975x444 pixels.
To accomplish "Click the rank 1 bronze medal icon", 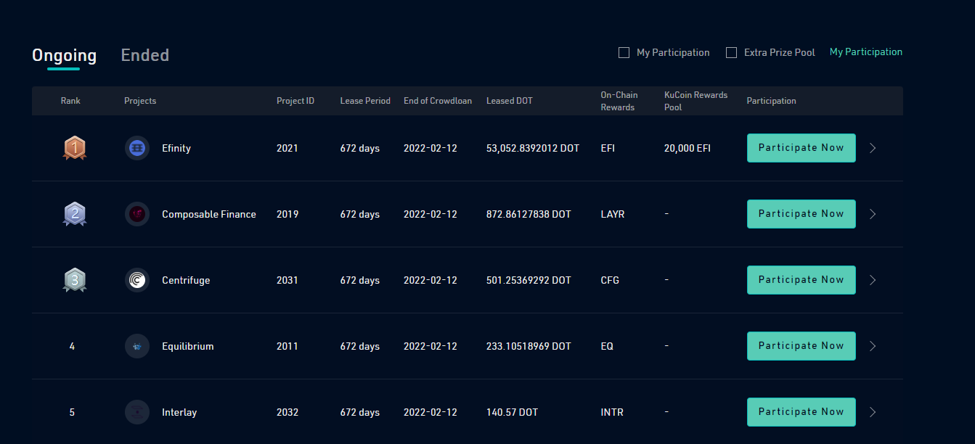I will tap(75, 149).
